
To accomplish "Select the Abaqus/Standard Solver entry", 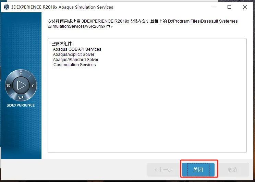I will (x=76, y=60).
